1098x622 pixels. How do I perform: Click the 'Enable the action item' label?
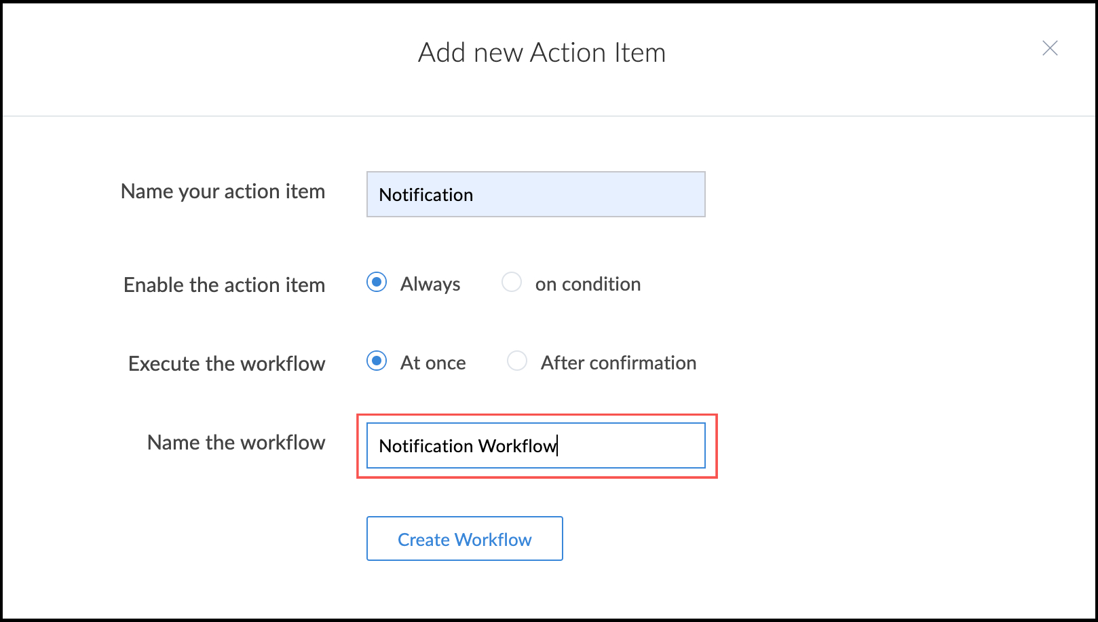[224, 285]
